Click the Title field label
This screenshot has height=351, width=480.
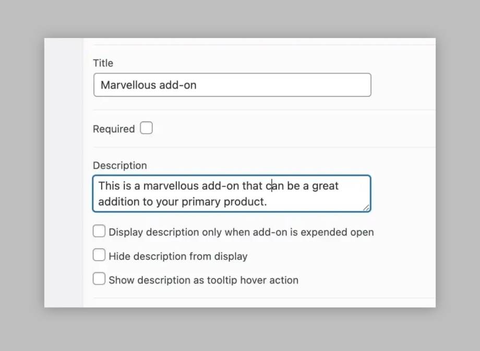[103, 63]
